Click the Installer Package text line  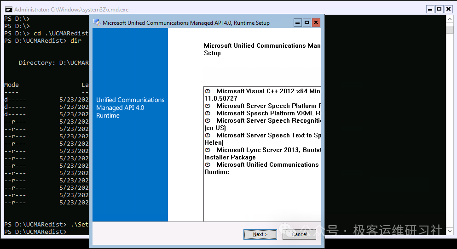(x=230, y=158)
